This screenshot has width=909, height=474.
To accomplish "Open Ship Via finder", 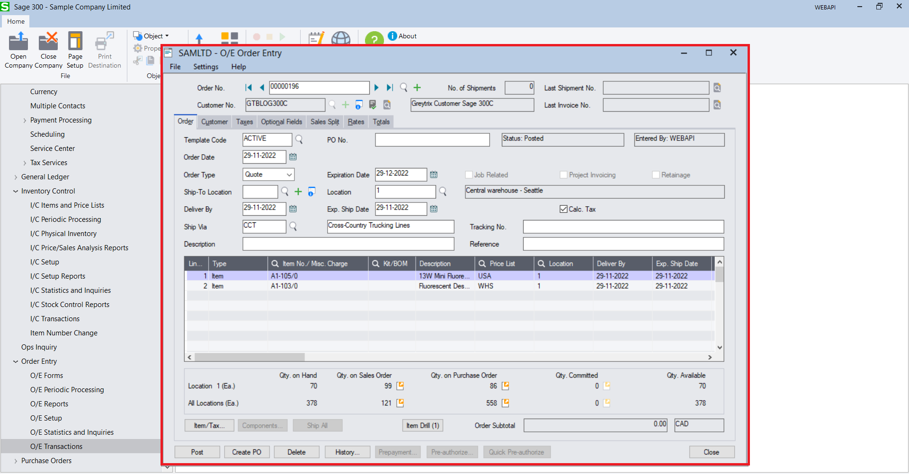I will pos(293,227).
